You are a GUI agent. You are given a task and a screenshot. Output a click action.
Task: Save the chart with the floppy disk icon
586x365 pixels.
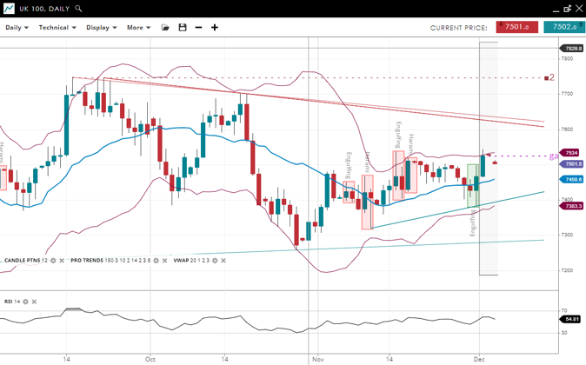[182, 28]
